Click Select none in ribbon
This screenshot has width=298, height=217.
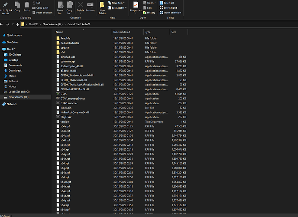point(168,8)
